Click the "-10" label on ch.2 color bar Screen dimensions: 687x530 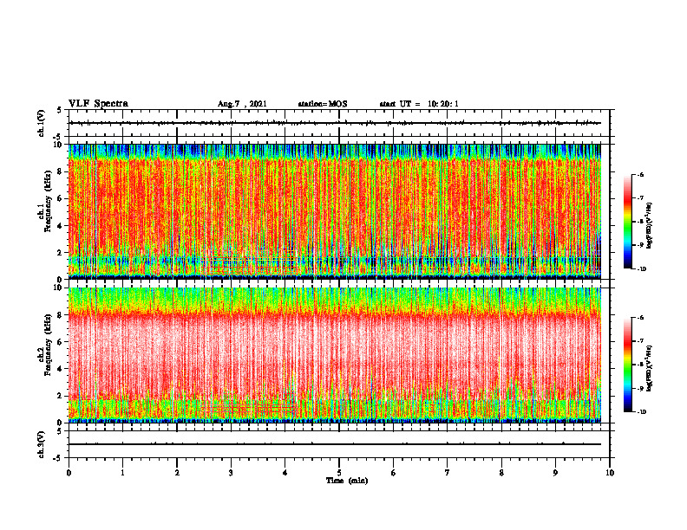[x=641, y=412]
